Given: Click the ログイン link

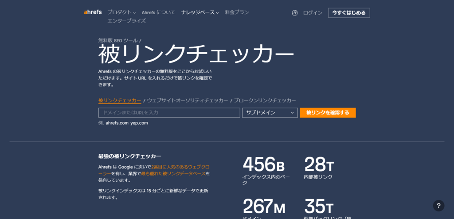Looking at the screenshot, I should 313,13.
